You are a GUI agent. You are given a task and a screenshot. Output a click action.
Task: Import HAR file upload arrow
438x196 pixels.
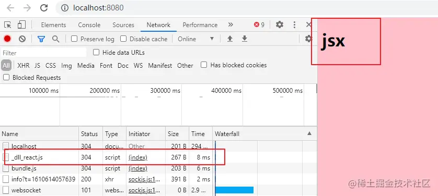[x=230, y=39]
